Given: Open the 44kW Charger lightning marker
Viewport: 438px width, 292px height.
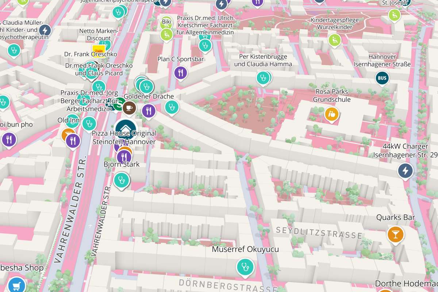Looking at the screenshot, I should click(x=405, y=170).
